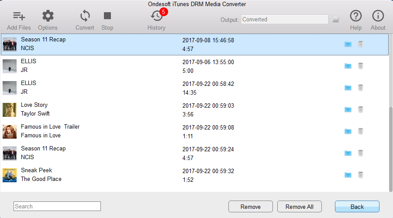Open folder for Famous in Love Trailer

[348, 131]
